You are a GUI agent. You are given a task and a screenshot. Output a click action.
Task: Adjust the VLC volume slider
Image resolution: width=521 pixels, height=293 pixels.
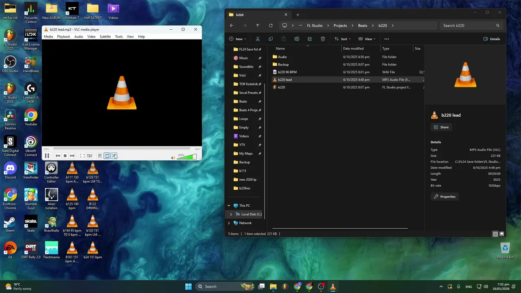[x=187, y=157]
